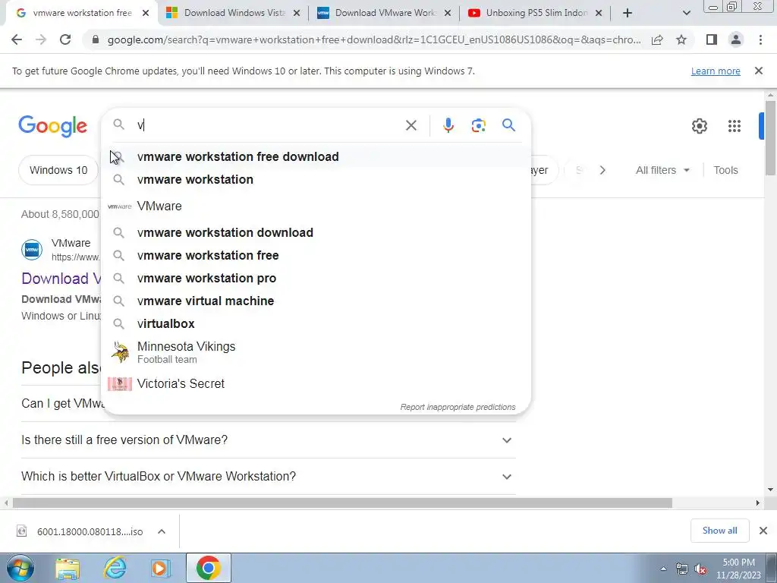777x583 pixels.
Task: Open Report inappropriate predictions
Action: tap(458, 407)
